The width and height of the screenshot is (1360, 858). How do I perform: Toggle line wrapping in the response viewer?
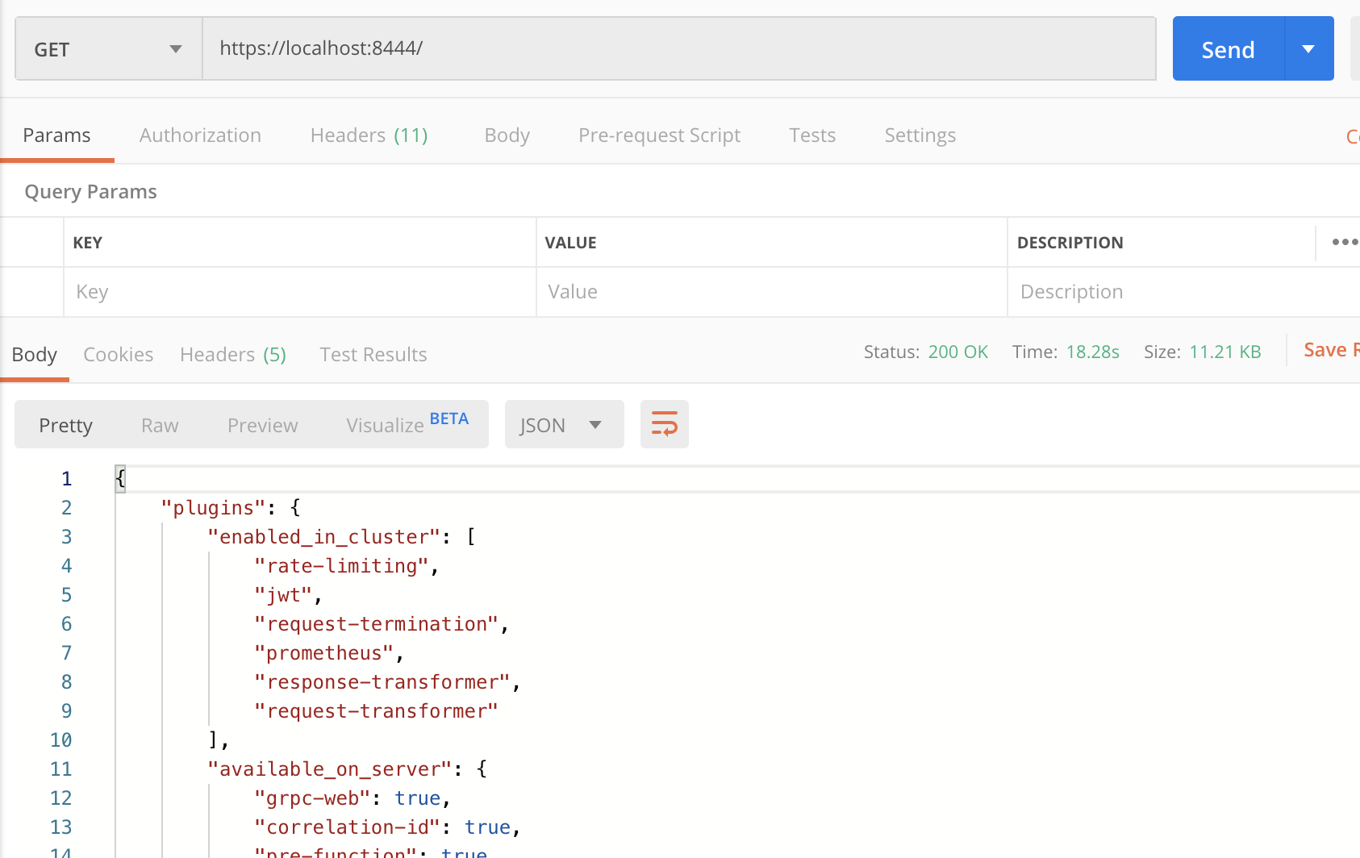(x=664, y=424)
